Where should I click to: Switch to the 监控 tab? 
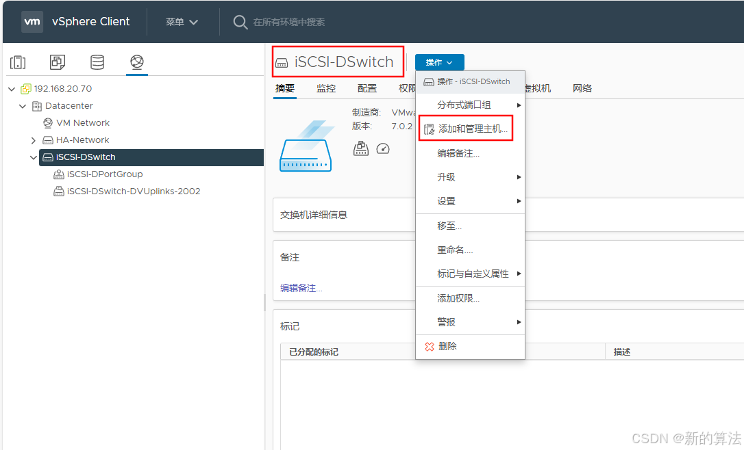pos(326,89)
